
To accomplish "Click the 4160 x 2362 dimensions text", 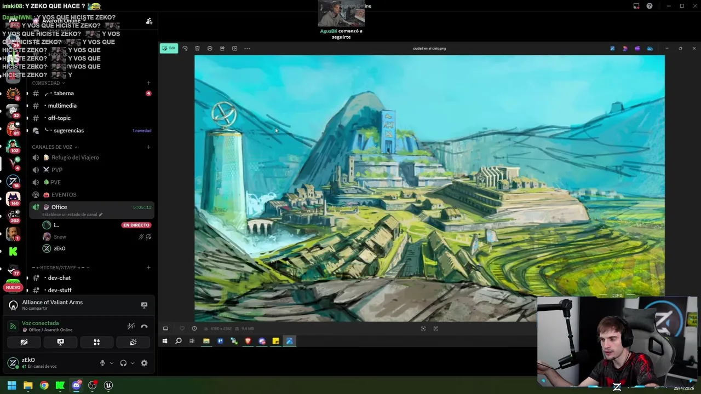I will click(221, 328).
